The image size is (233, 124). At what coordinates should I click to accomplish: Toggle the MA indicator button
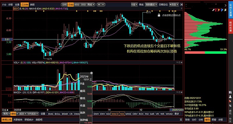[122, 114]
